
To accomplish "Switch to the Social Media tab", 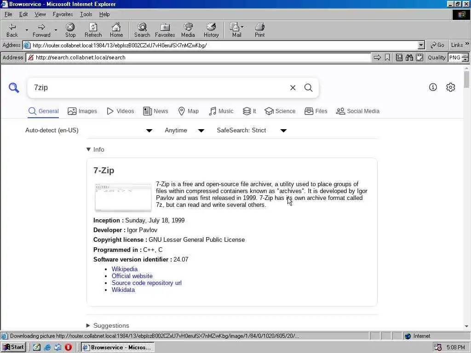I will [x=358, y=111].
